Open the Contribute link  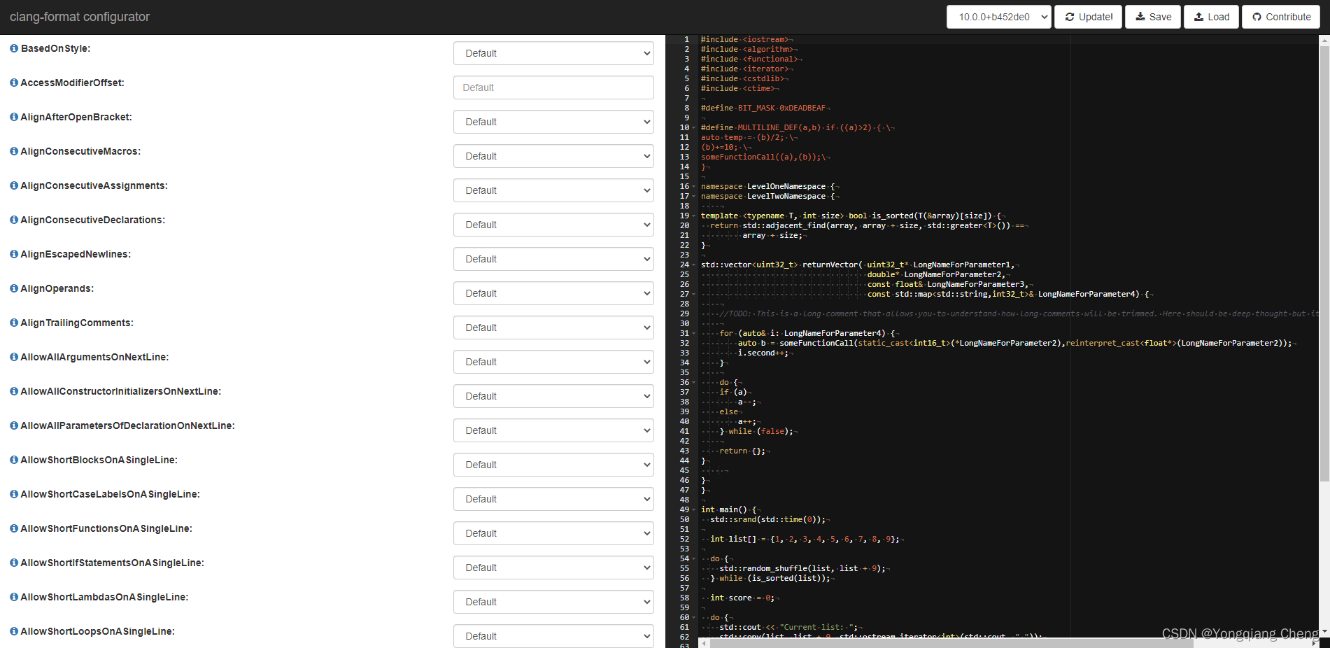tap(1280, 16)
